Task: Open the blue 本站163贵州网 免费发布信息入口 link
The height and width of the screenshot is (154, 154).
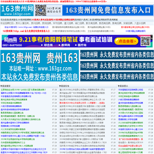Action: (x=27, y=27)
